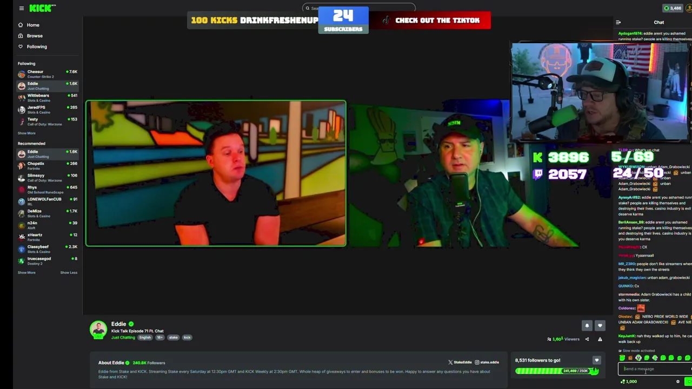
Task: Select Eddie in the Recommended list
Action: pyautogui.click(x=48, y=154)
